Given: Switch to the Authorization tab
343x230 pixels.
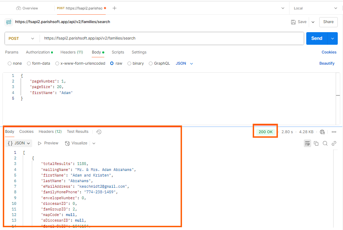Looking at the screenshot, I should 39,52.
